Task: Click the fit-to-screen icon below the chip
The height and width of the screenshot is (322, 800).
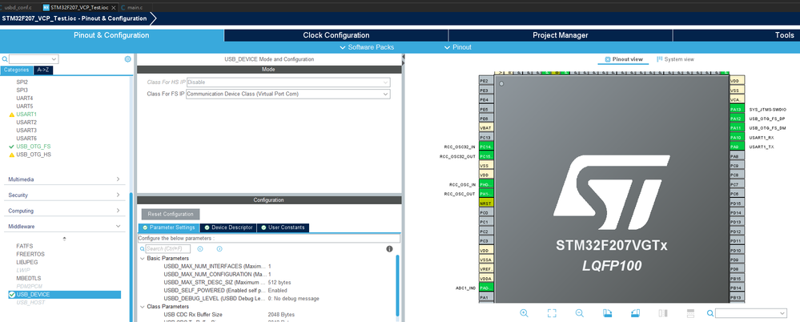Action: (552, 313)
